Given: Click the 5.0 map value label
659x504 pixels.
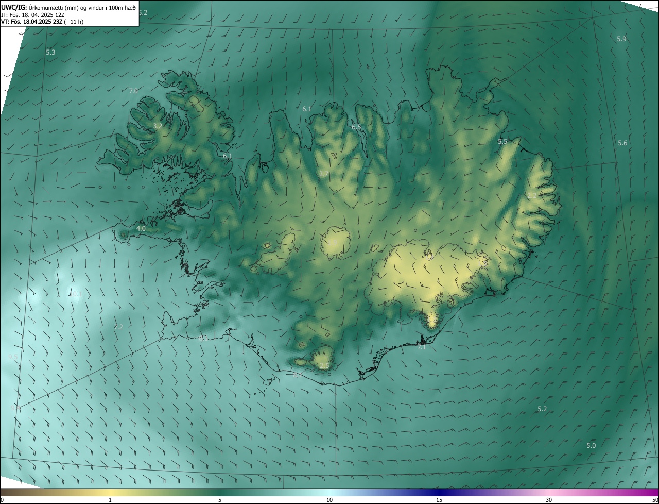Looking at the screenshot, I should (x=591, y=445).
